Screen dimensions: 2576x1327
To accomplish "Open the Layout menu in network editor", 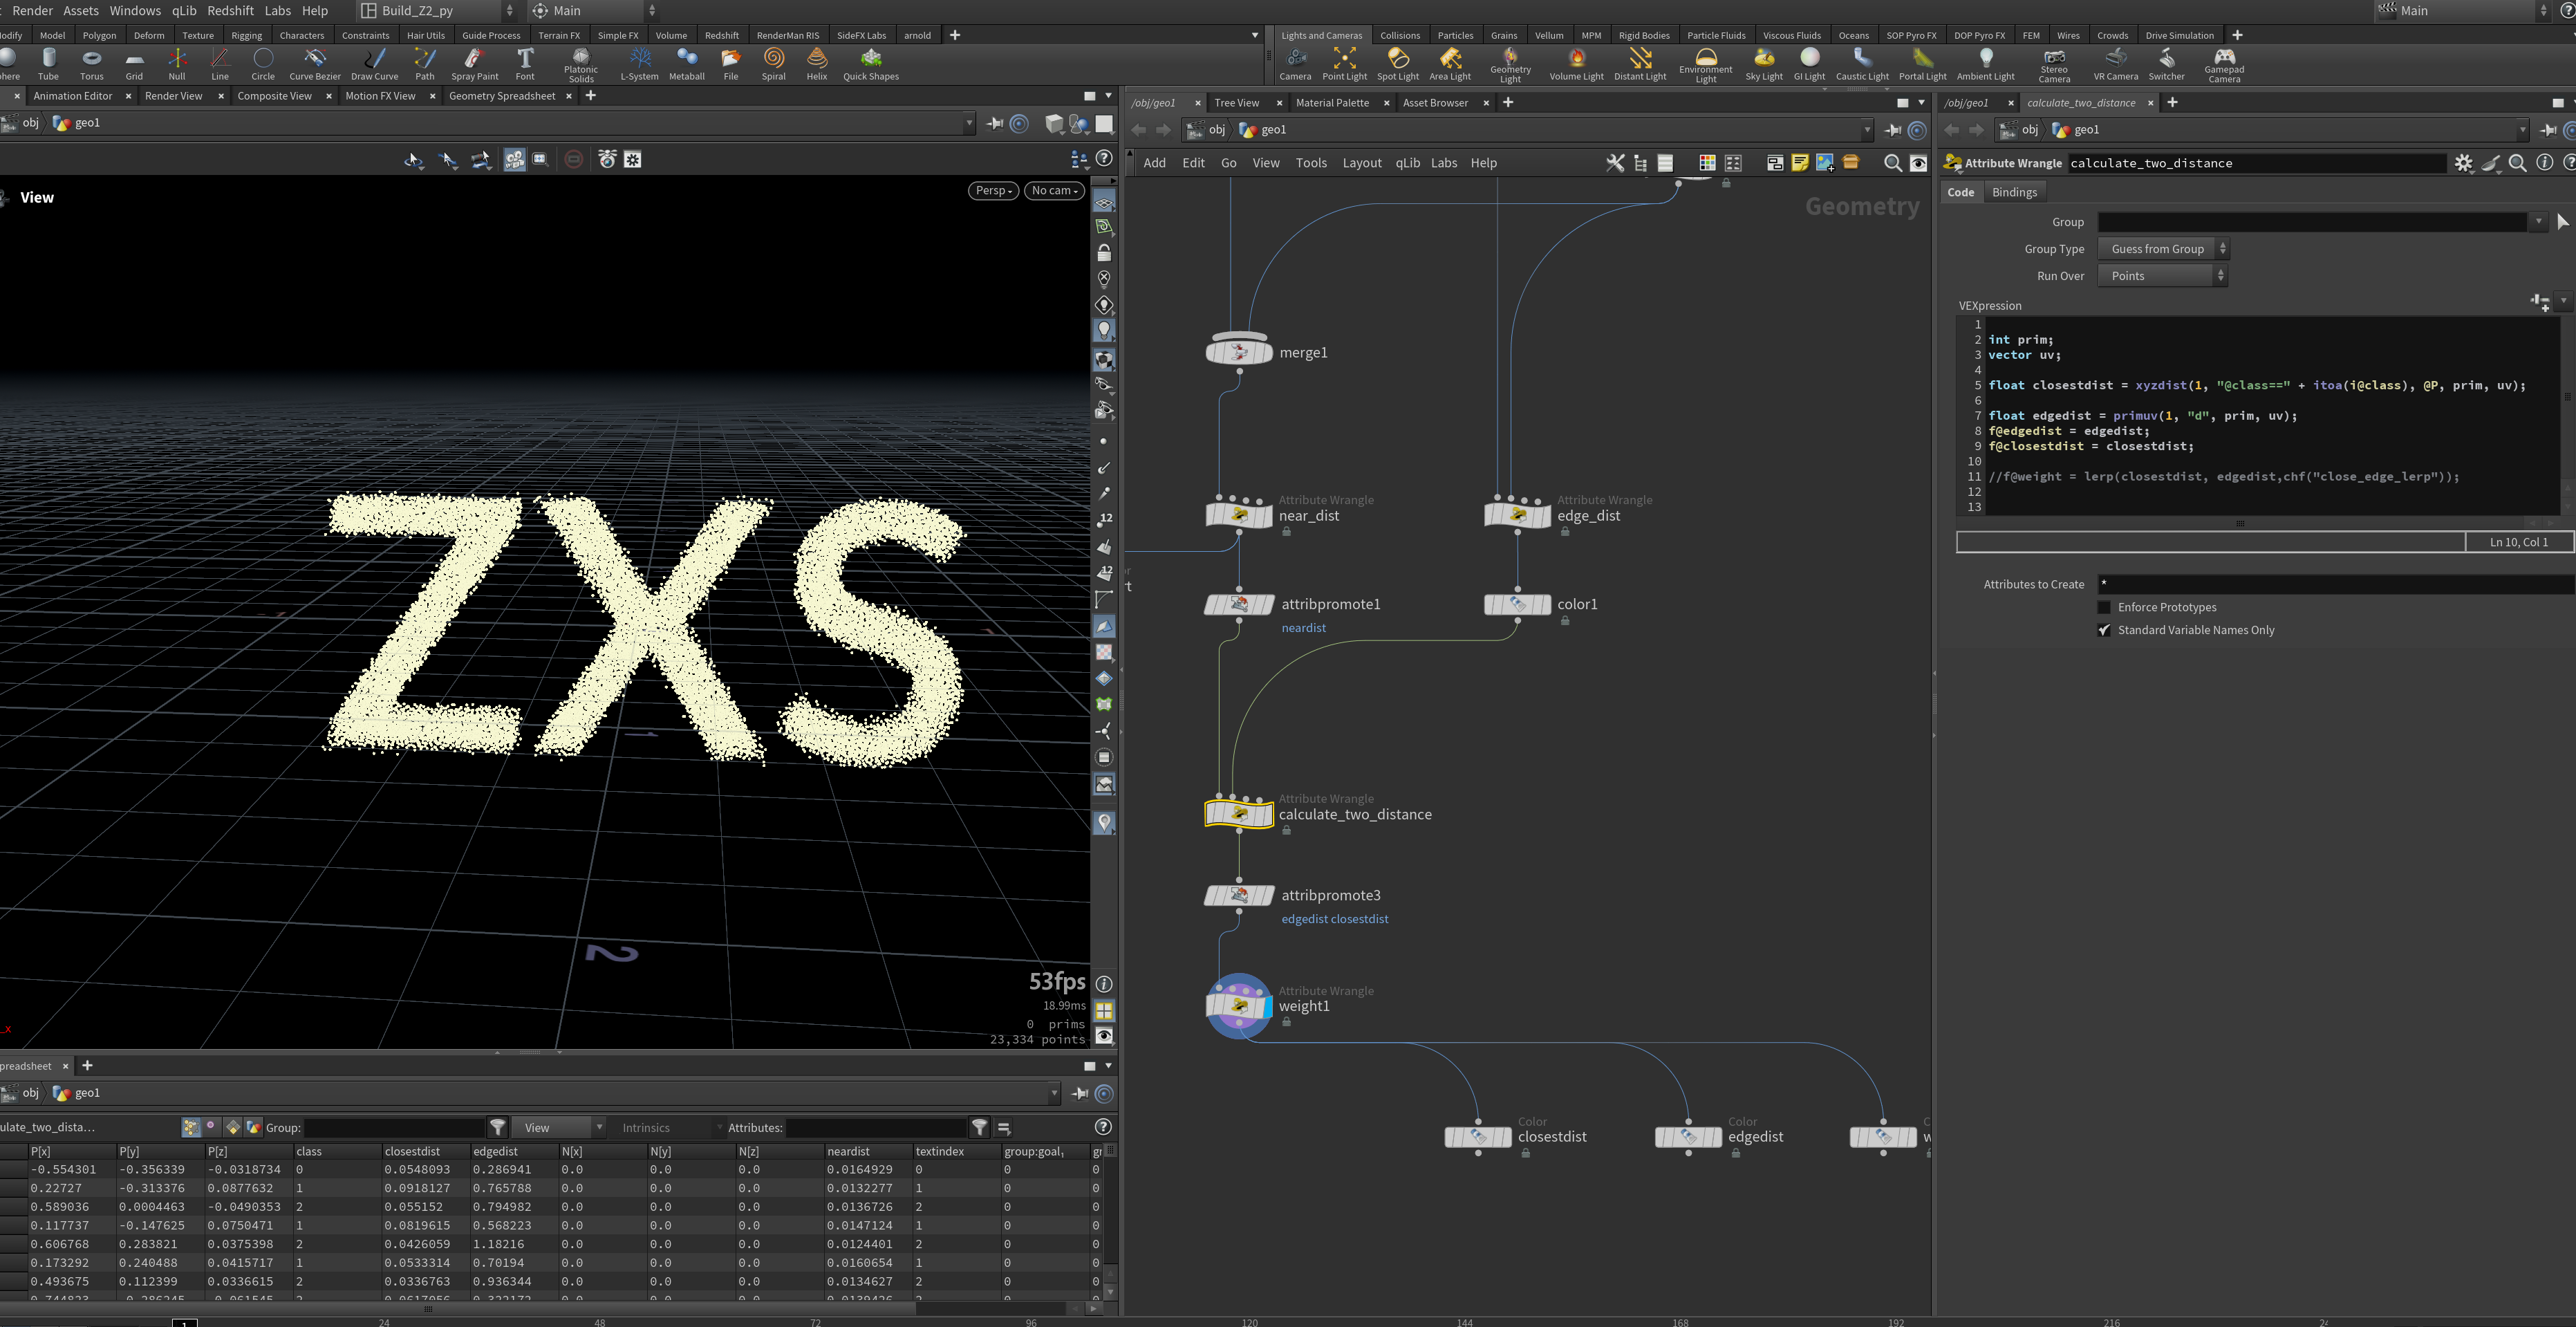I will (x=1361, y=163).
